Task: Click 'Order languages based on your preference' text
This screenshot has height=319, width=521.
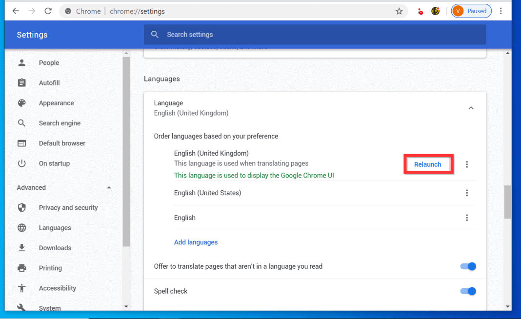Action: pos(216,136)
